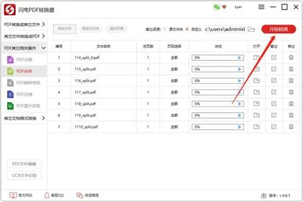Image resolution: width=303 pixels, height=202 pixels.
Task: Click the version v6.6.1 update indicator
Action: [x=276, y=195]
